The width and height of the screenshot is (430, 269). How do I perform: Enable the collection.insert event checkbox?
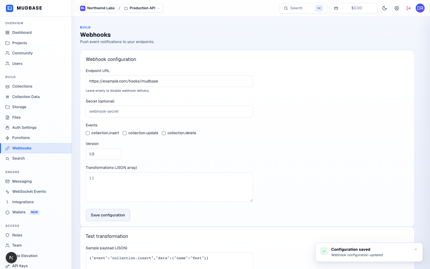point(88,133)
